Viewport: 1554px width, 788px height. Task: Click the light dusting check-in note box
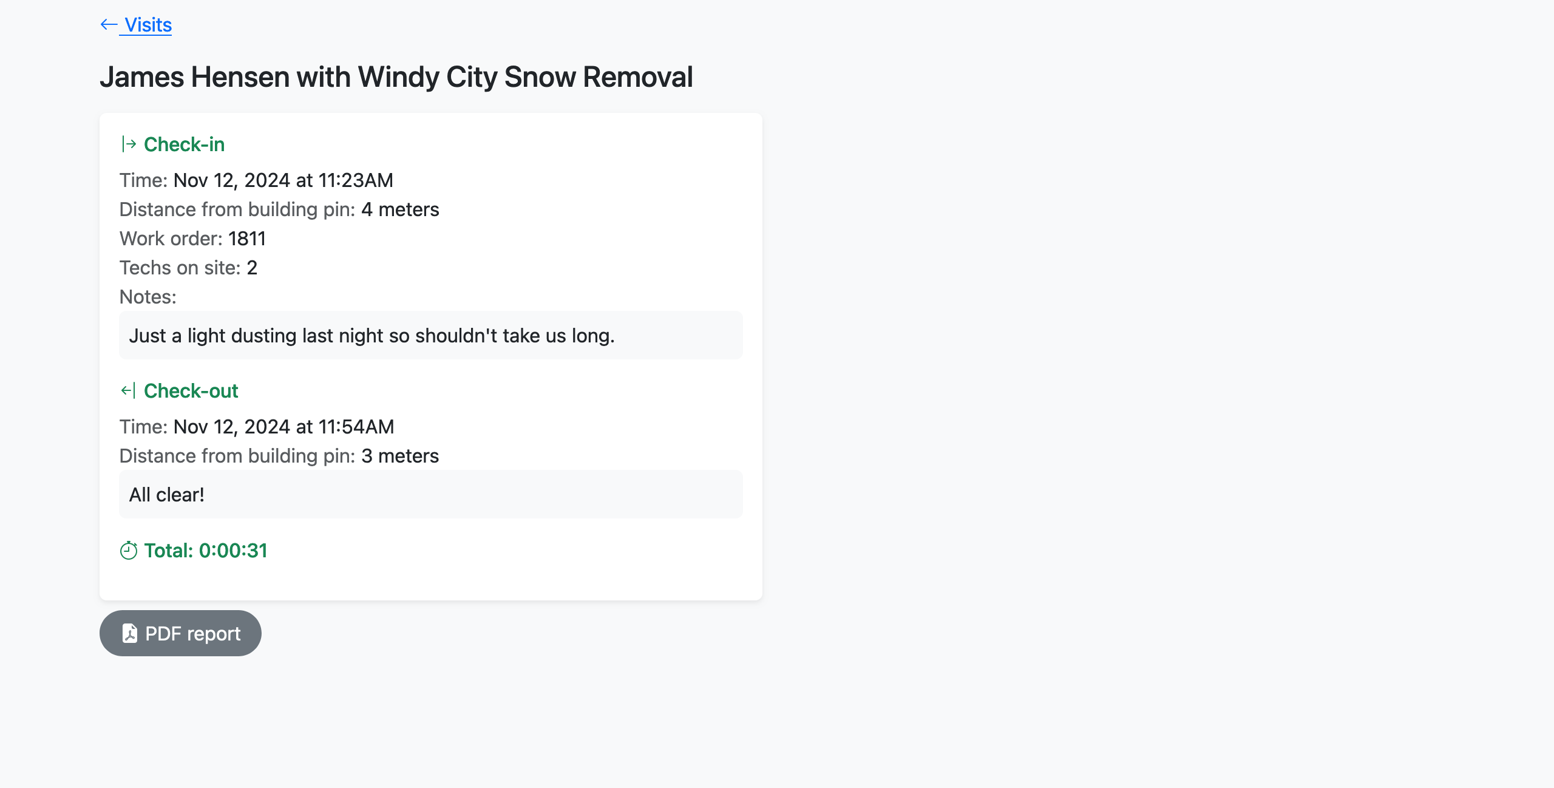(x=430, y=335)
